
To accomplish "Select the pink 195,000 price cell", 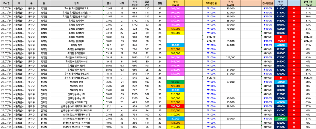I will click(176, 8).
